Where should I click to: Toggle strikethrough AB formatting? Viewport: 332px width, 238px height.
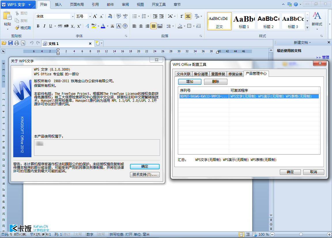(x=66, y=26)
